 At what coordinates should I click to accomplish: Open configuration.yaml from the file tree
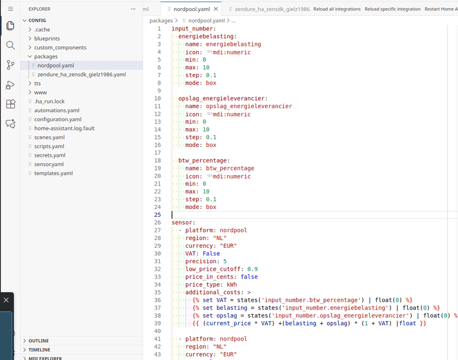(57, 119)
